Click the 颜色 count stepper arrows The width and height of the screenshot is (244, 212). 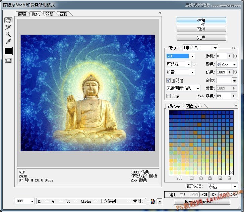point(219,64)
